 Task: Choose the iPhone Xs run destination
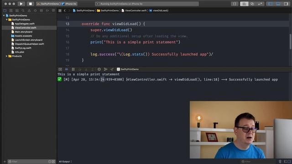69,4
